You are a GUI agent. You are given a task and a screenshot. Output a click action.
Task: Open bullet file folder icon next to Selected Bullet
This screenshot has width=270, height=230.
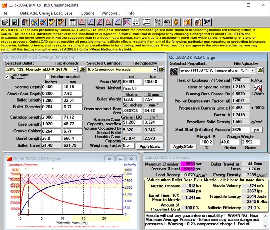83,70
